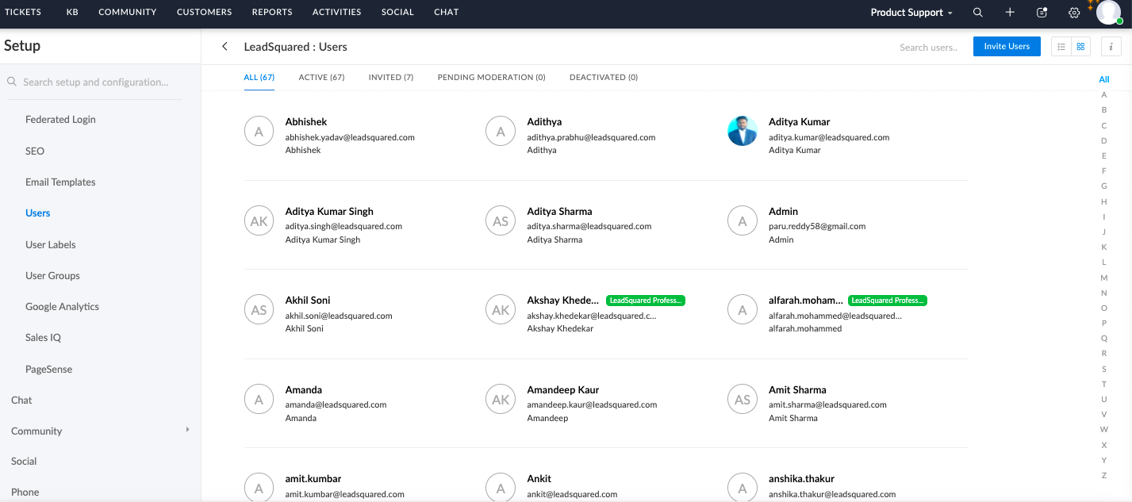The image size is (1132, 502).
Task: Click the info icon beside view toggles
Action: (x=1111, y=47)
